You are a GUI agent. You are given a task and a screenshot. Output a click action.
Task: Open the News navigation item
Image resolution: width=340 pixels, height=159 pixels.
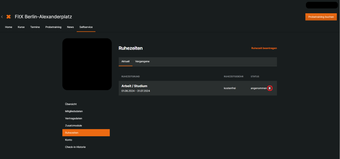click(70, 27)
